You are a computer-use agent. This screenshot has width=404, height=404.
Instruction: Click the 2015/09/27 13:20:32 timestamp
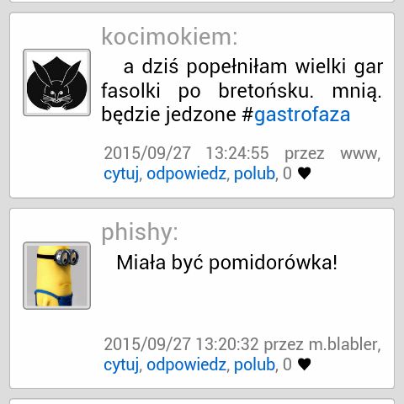click(x=181, y=344)
